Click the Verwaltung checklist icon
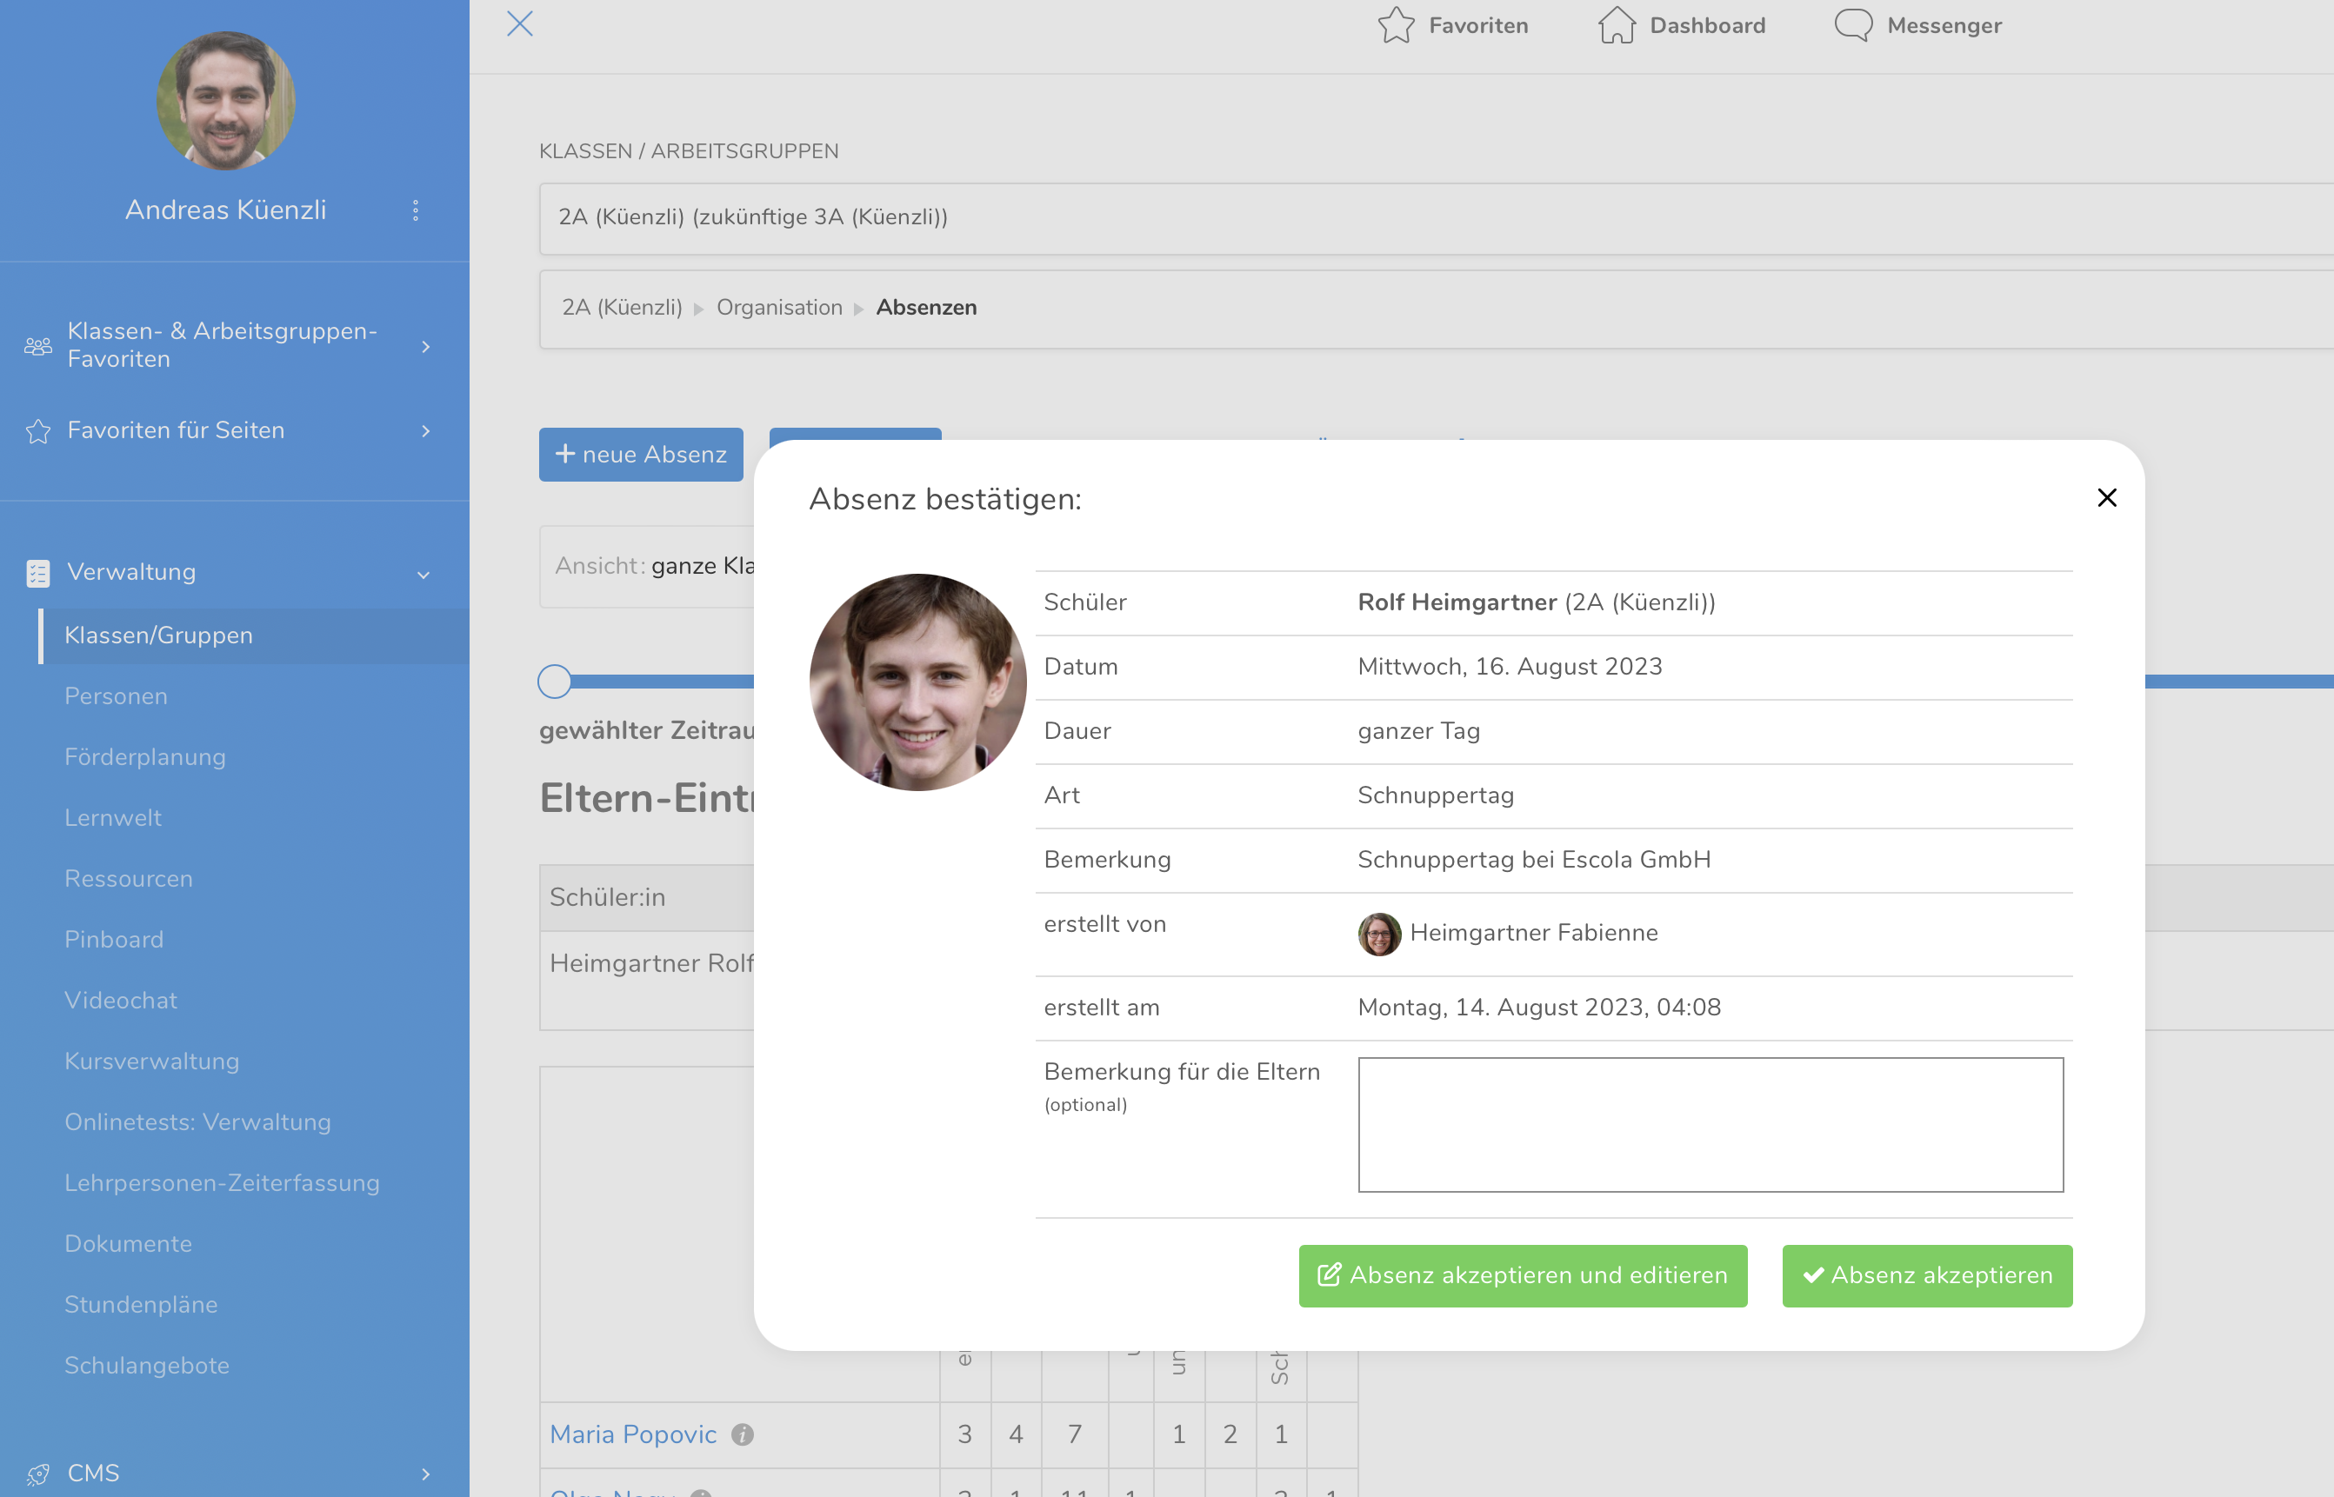Image resolution: width=2334 pixels, height=1497 pixels. (x=38, y=574)
